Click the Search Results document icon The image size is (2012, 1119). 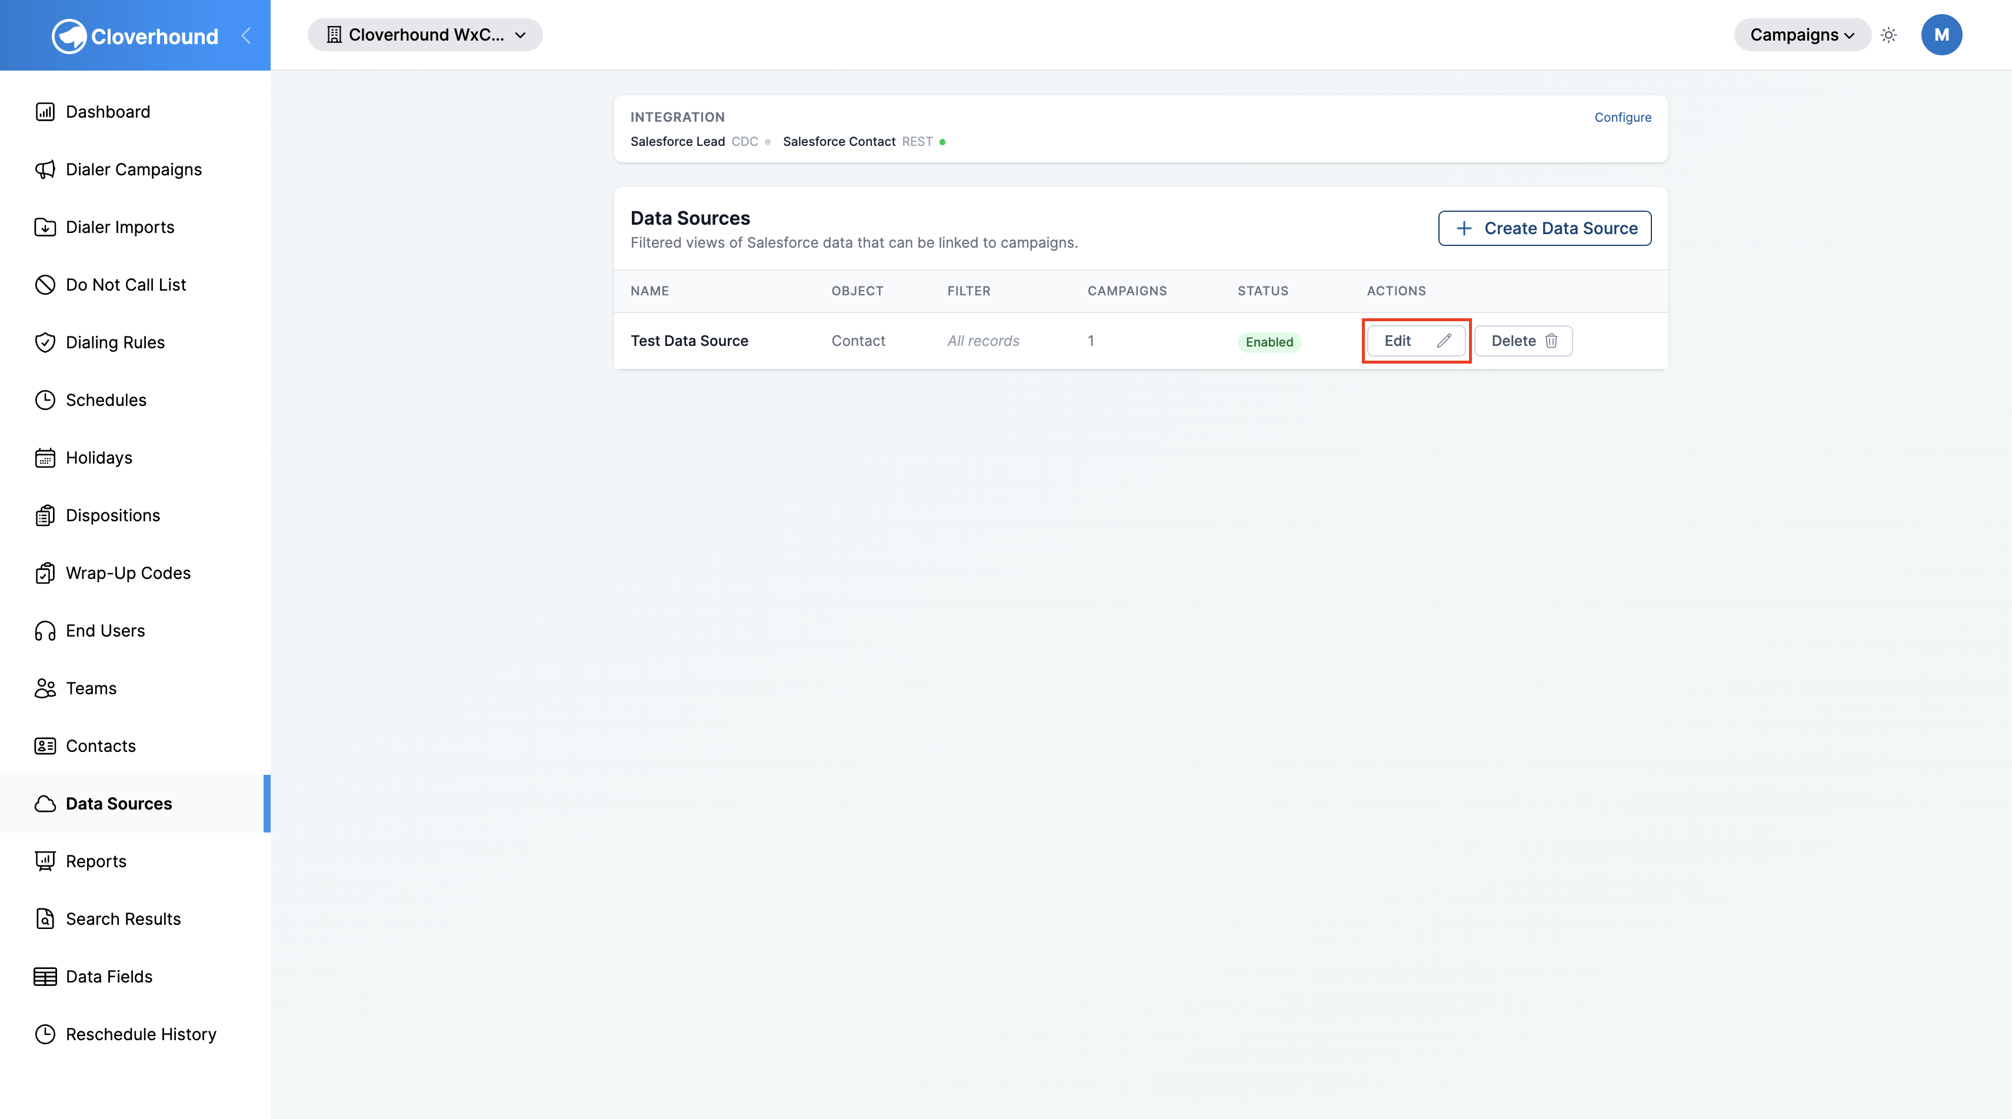coord(45,919)
